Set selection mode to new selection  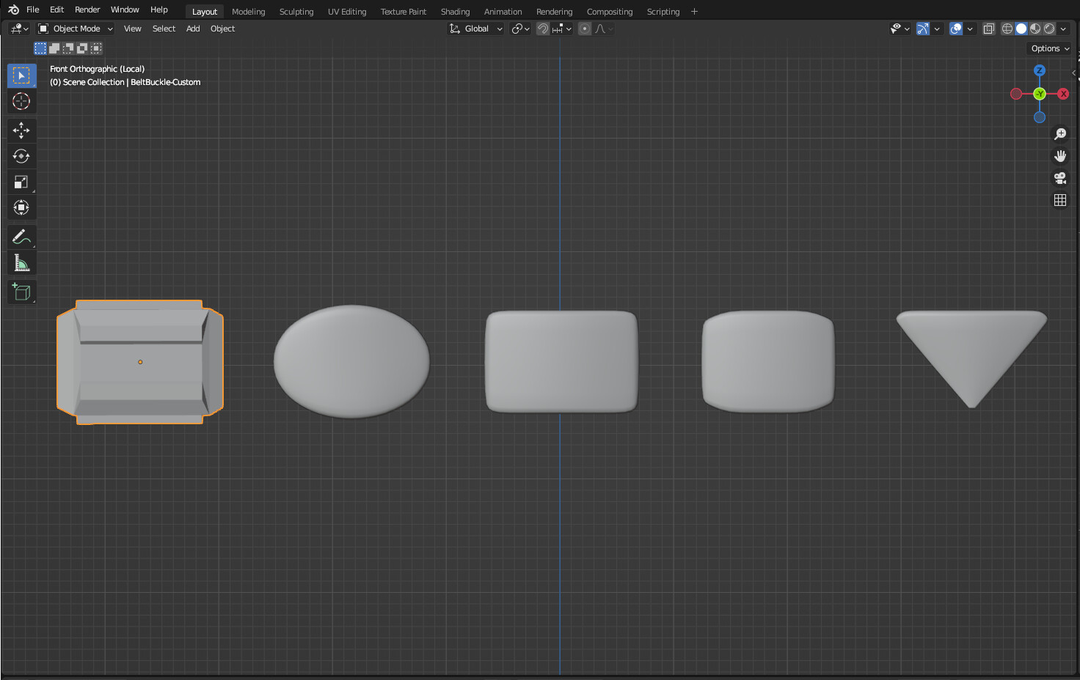pos(40,48)
